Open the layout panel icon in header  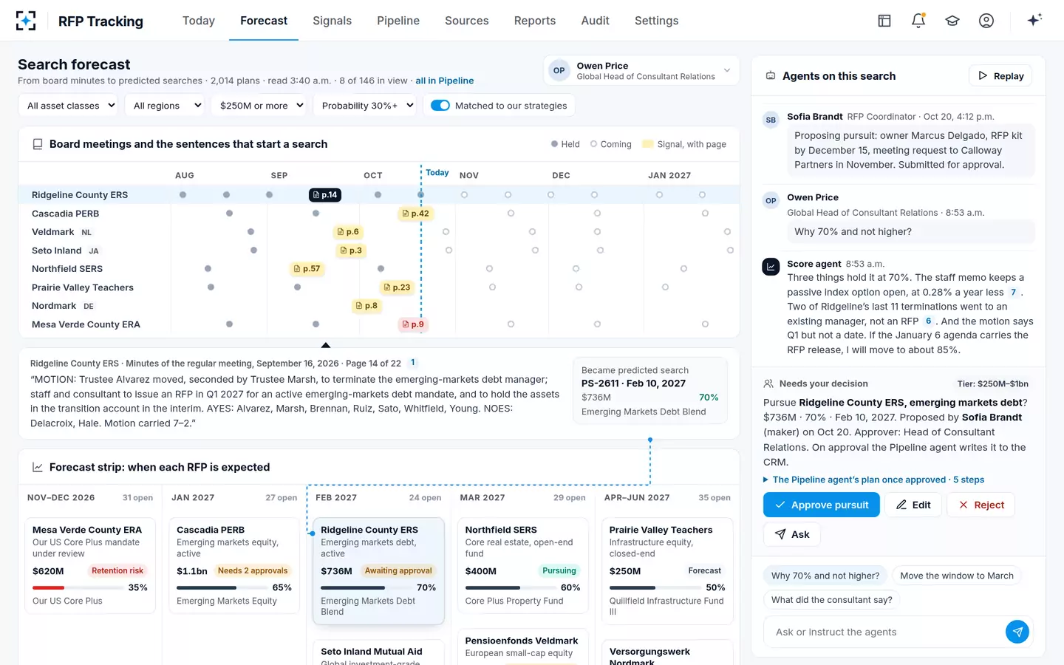[884, 21]
